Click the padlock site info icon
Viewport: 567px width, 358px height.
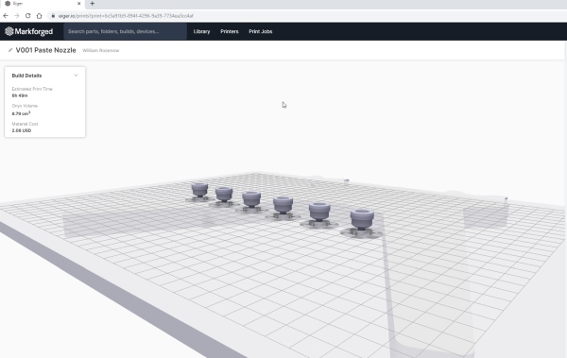click(53, 15)
